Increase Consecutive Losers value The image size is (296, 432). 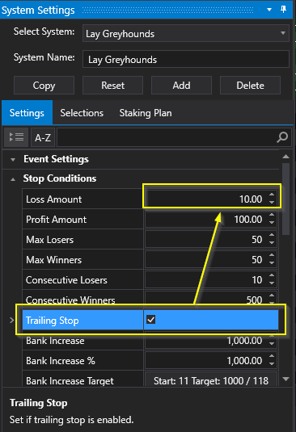pos(272,275)
